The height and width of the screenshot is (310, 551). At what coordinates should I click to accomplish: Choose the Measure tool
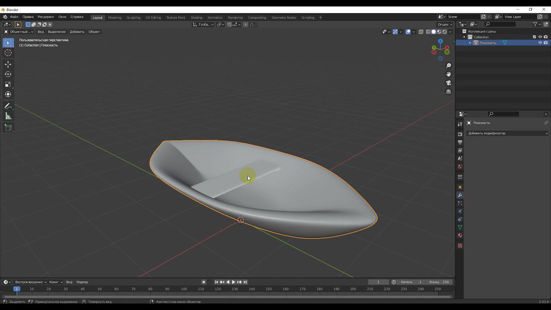click(8, 116)
